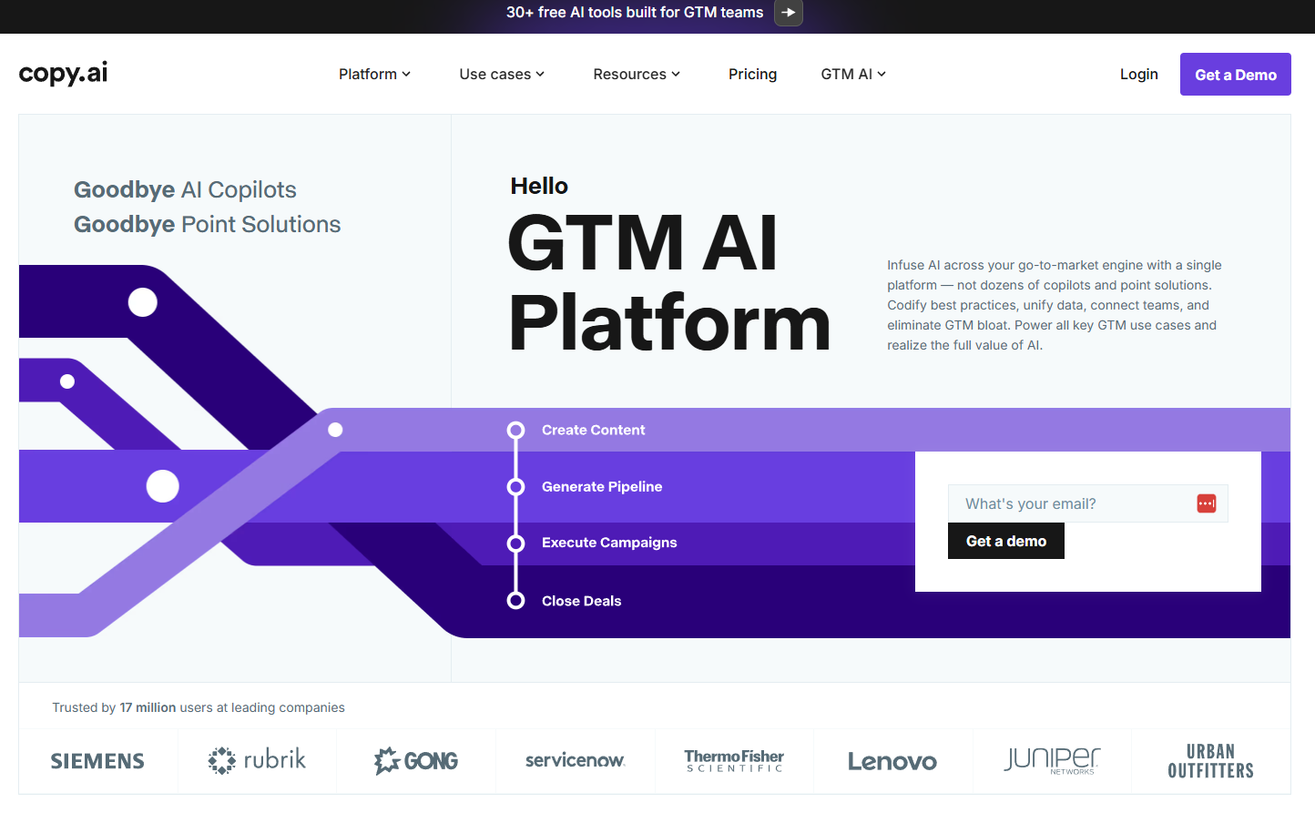Open the GTM AI menu

(852, 75)
